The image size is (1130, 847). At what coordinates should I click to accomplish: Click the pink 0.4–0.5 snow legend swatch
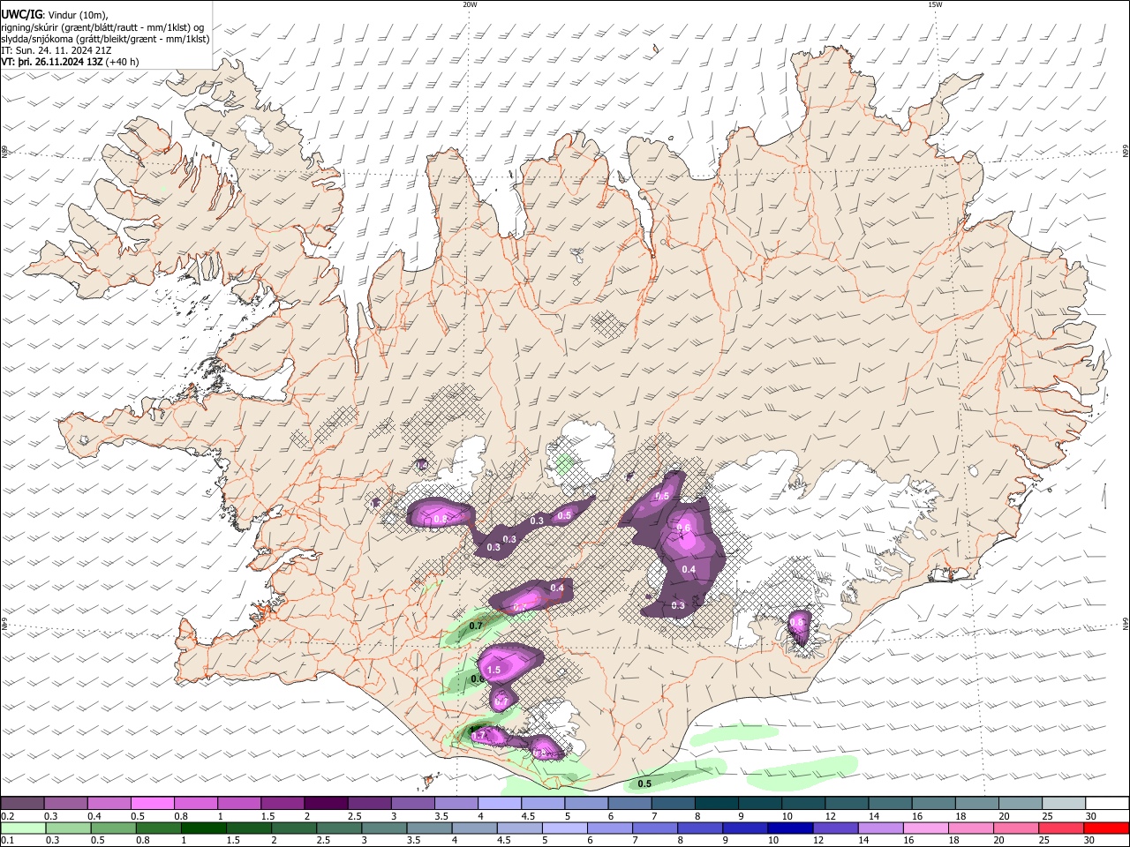coord(109,803)
